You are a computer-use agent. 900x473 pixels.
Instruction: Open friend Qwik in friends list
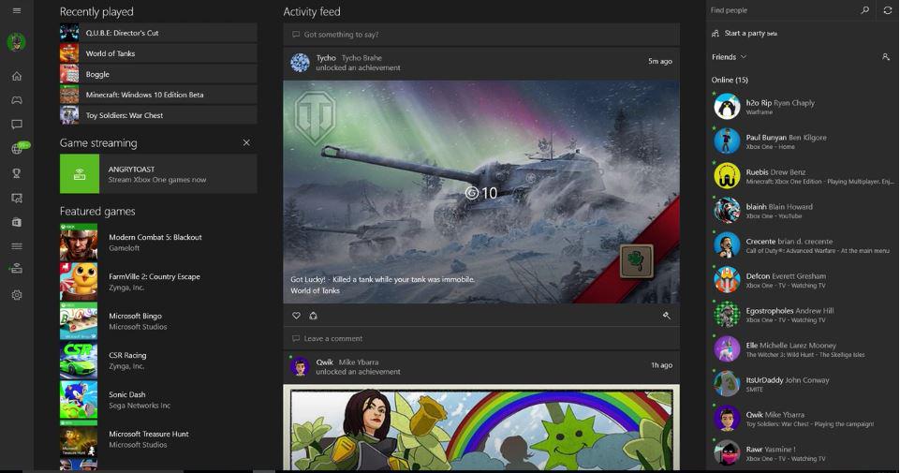pyautogui.click(x=803, y=419)
